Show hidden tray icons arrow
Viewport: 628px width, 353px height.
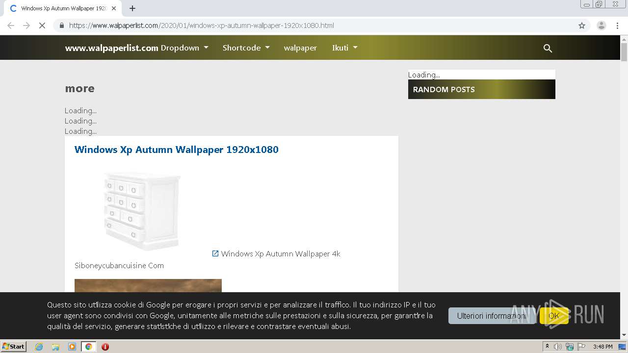coord(547,347)
